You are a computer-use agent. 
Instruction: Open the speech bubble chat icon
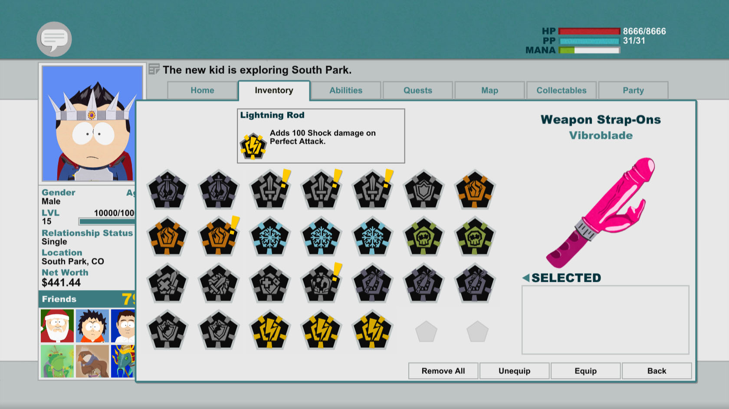(54, 39)
